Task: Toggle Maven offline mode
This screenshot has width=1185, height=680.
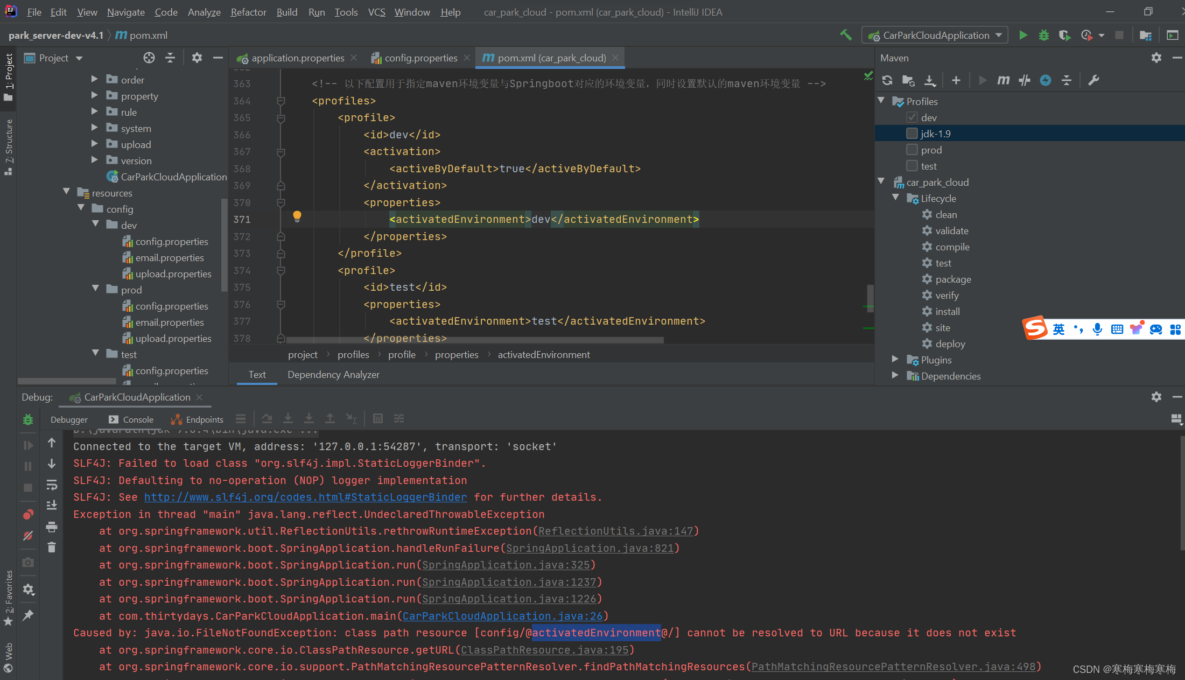Action: point(1046,80)
